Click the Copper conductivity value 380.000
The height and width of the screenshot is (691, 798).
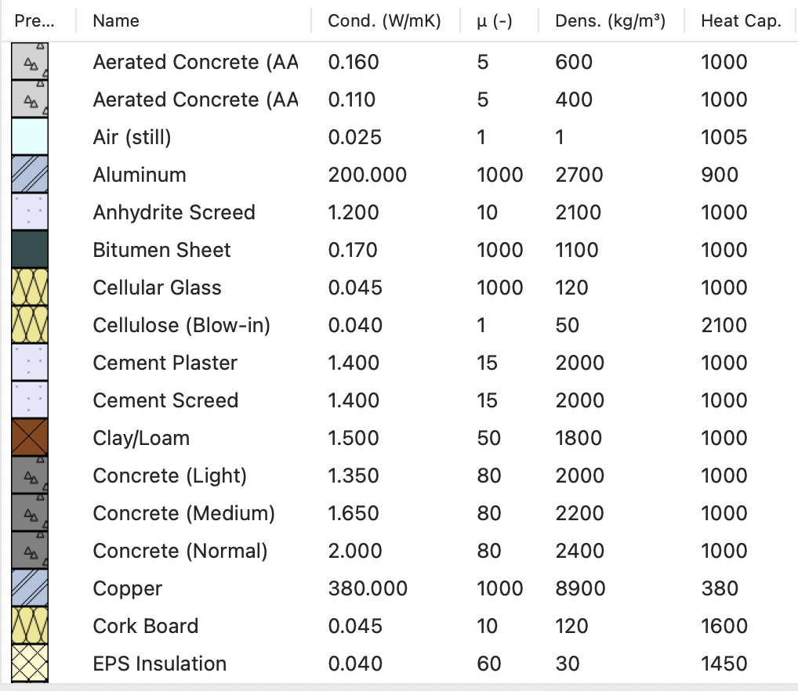368,588
